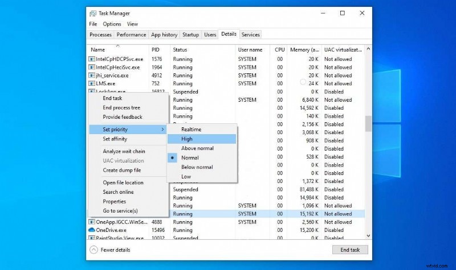Click the OneDrive.exe cloud icon
Viewport: 456px width, 270px height.
(92, 230)
